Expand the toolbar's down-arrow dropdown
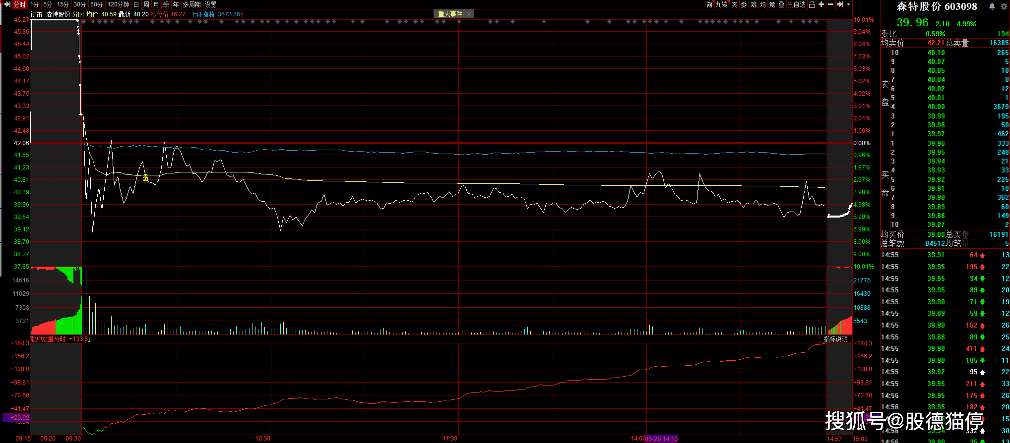Screen dimensions: 1010x443 coord(848,4)
